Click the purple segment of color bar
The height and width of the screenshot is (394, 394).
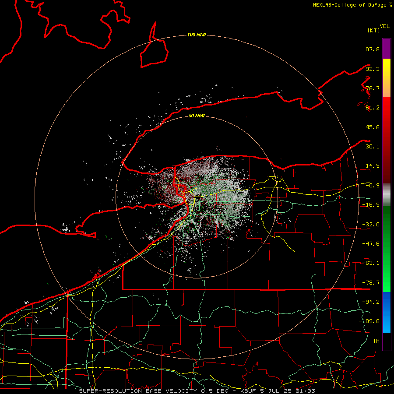point(387,49)
